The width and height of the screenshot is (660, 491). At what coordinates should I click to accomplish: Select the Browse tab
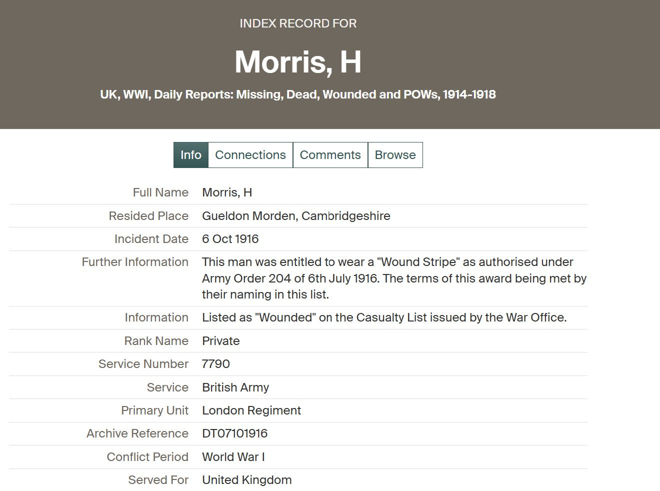(x=395, y=155)
